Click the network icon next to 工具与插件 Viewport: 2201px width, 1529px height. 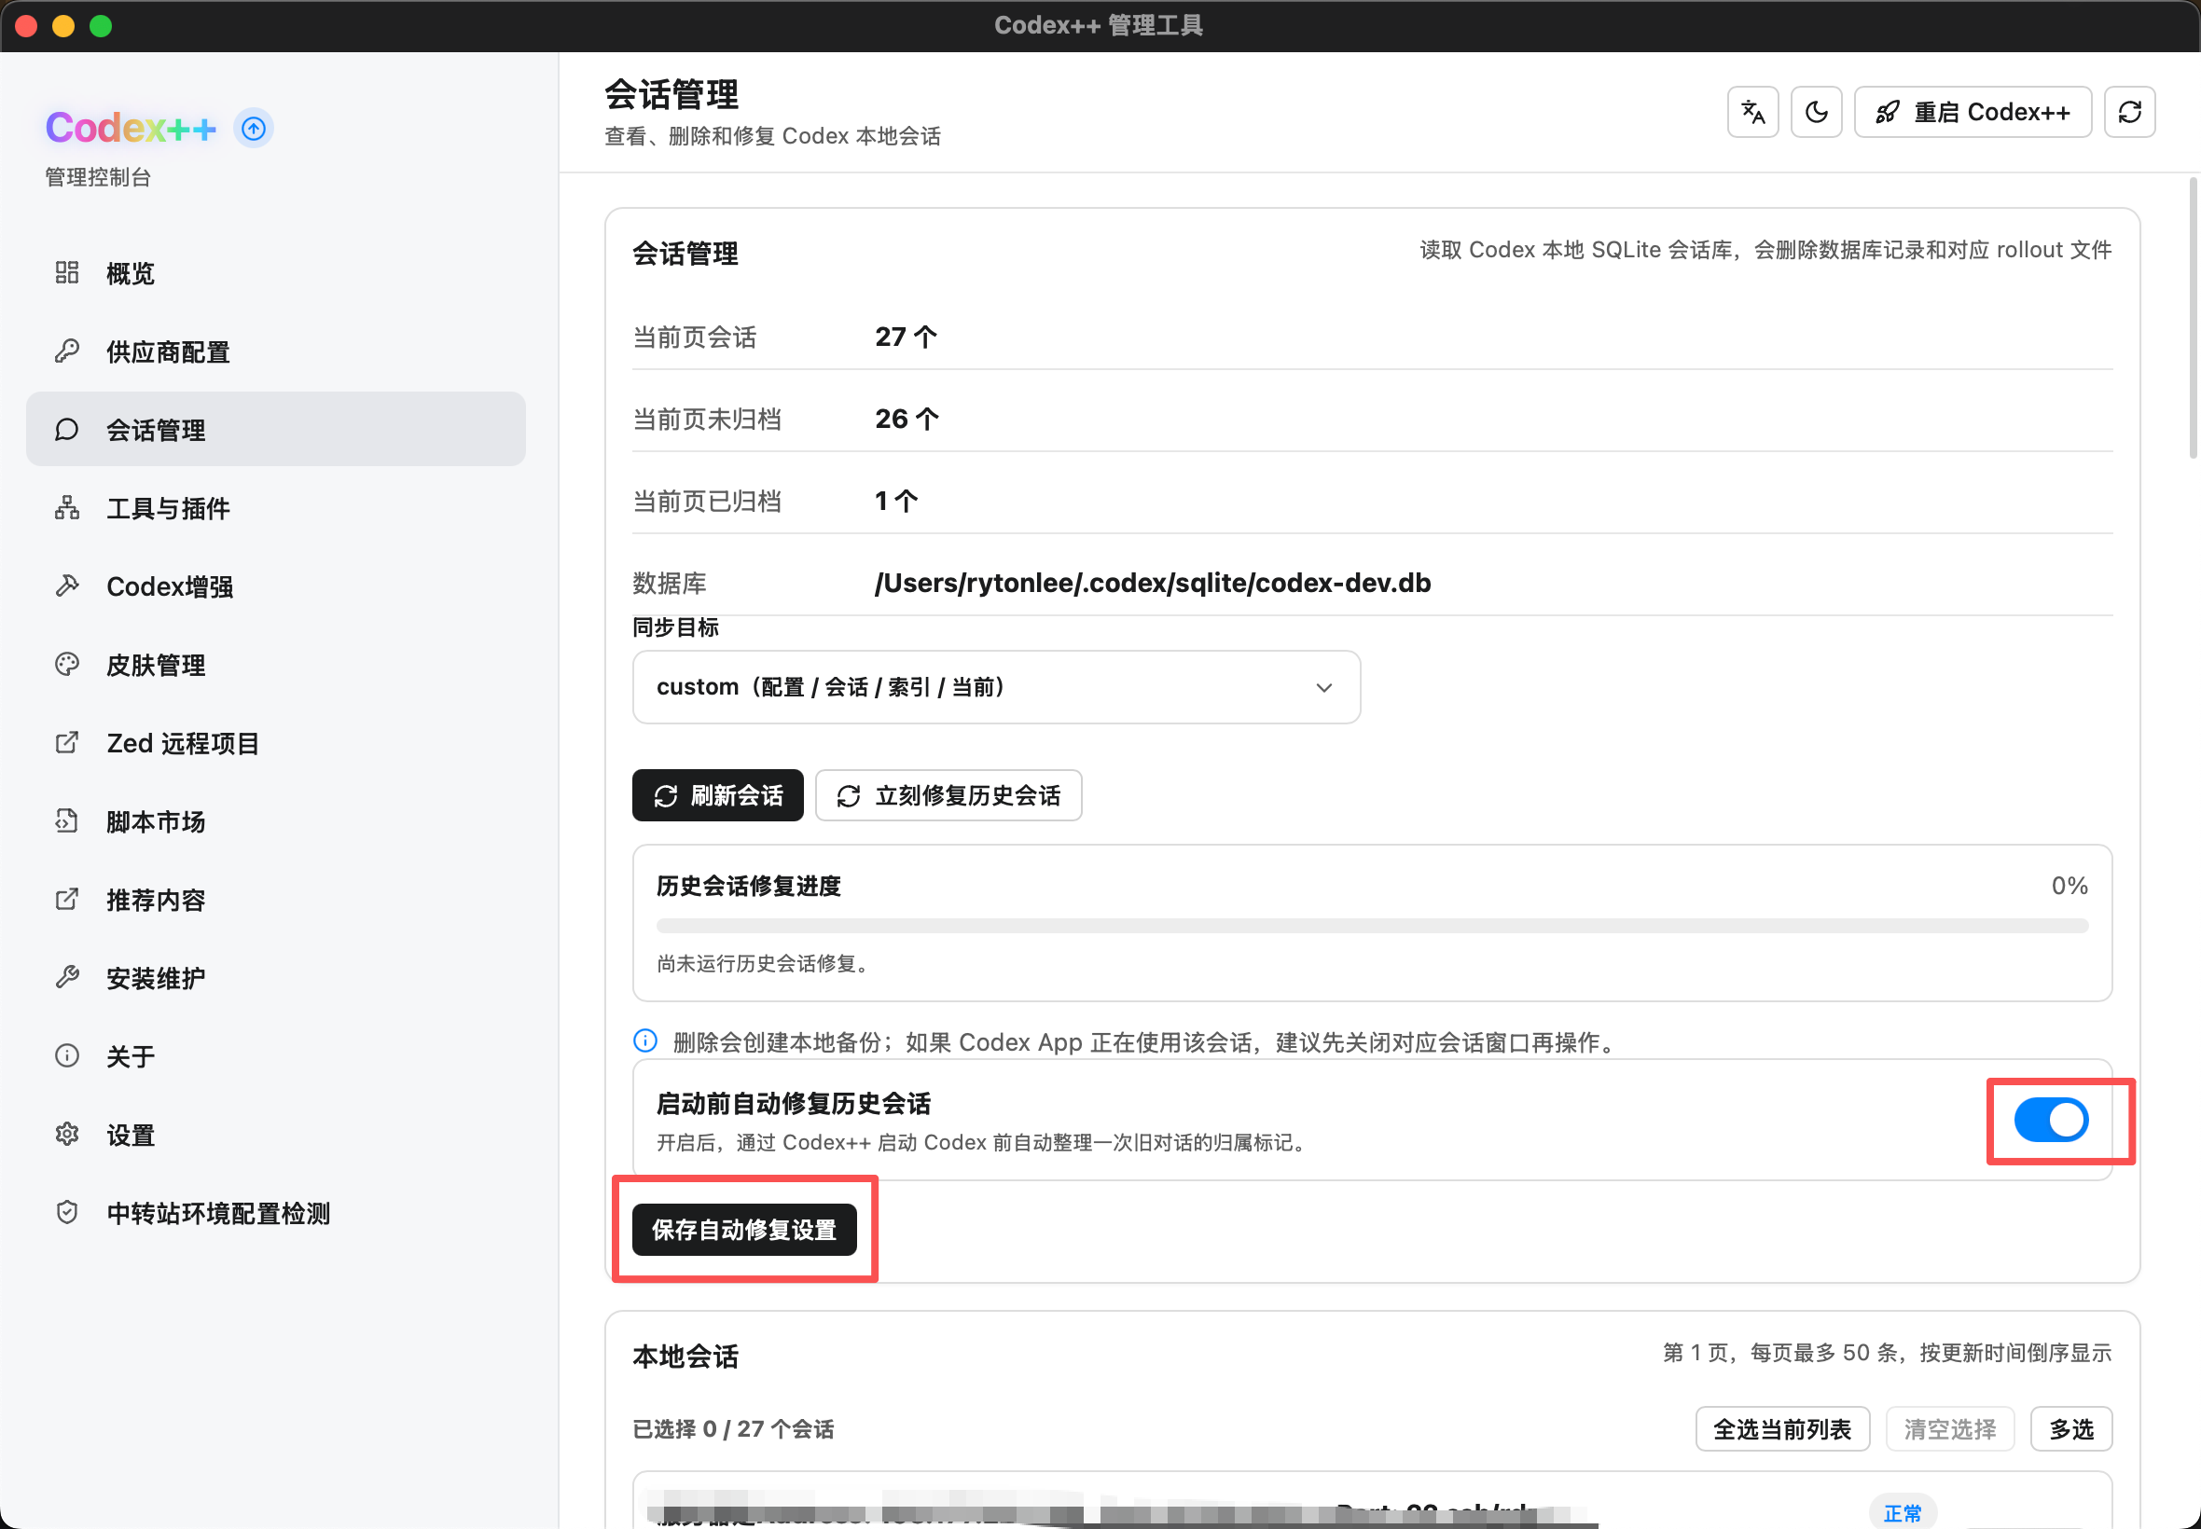tap(67, 508)
